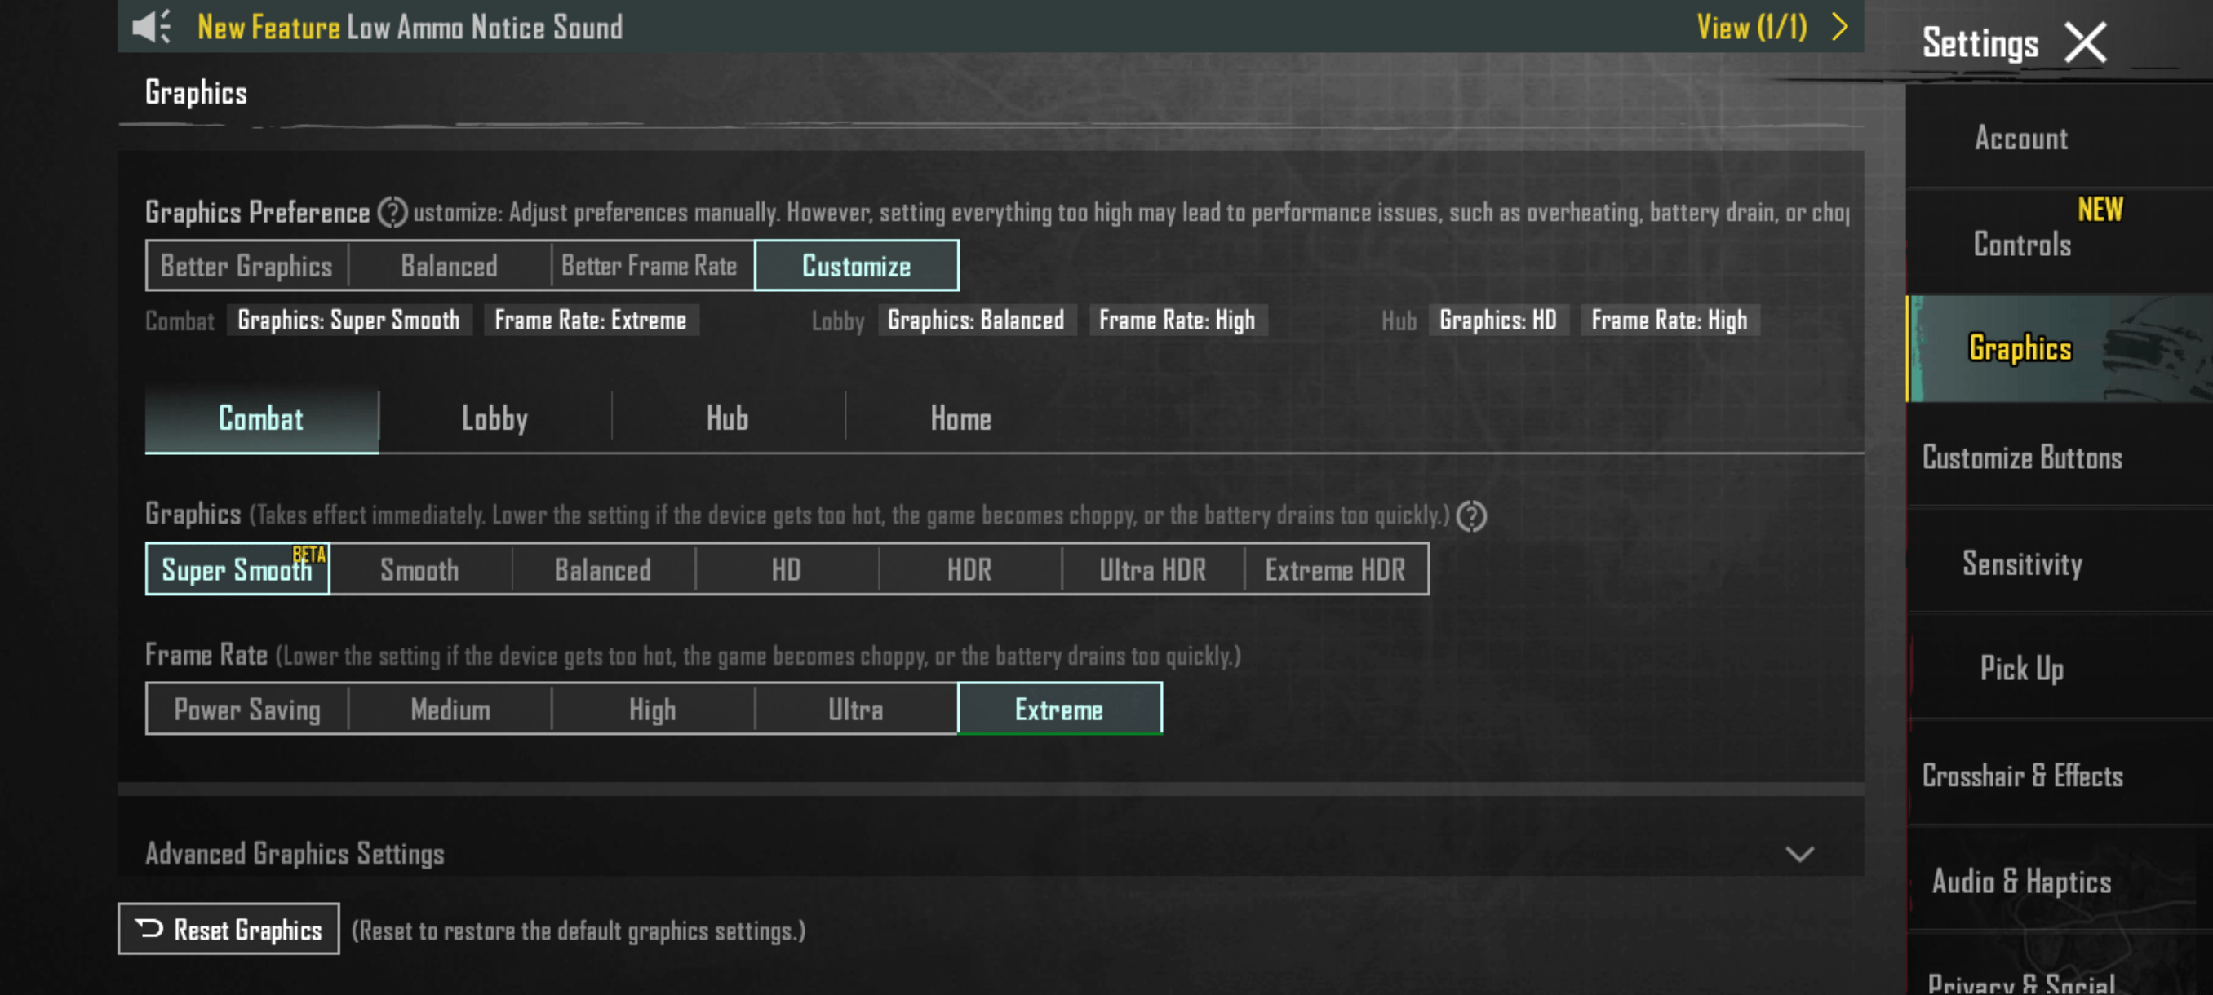Open the Home tab

coord(960,418)
